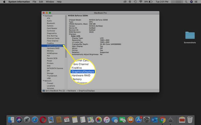Select Printers in sidebar
Screen dimensions: 201x125
[x=50, y=63]
